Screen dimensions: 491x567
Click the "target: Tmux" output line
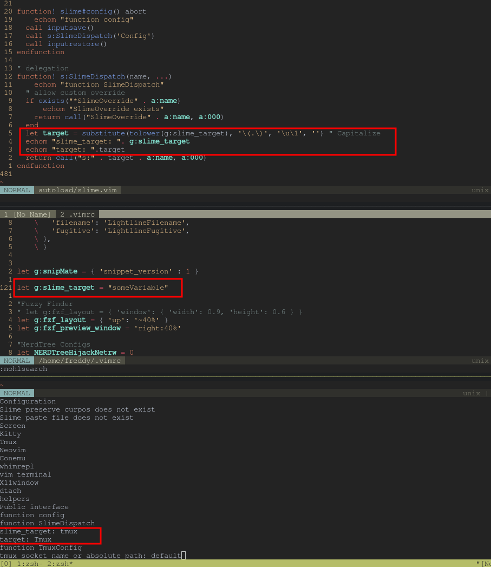27,539
